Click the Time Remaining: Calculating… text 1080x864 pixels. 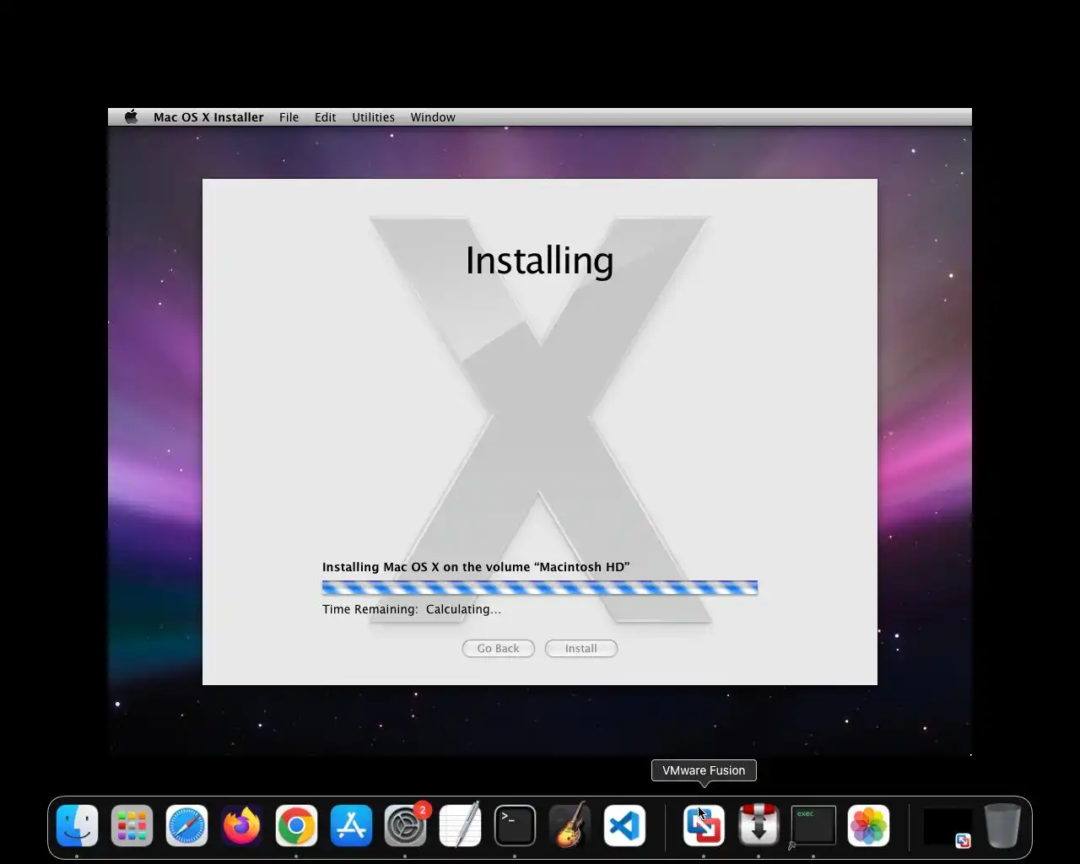412,609
